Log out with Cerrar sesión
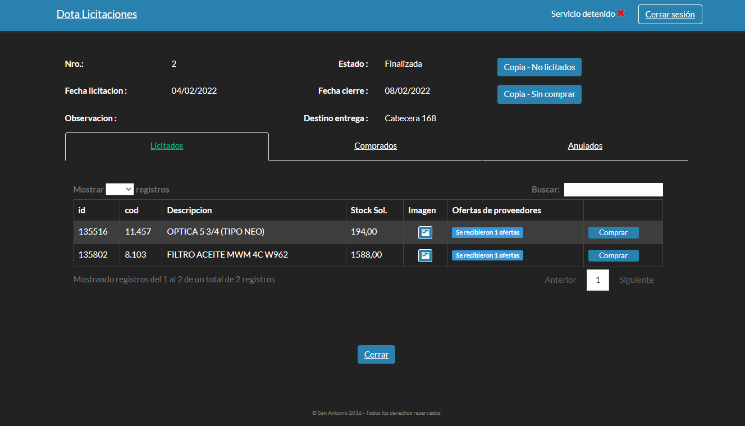The height and width of the screenshot is (426, 745). coord(670,15)
